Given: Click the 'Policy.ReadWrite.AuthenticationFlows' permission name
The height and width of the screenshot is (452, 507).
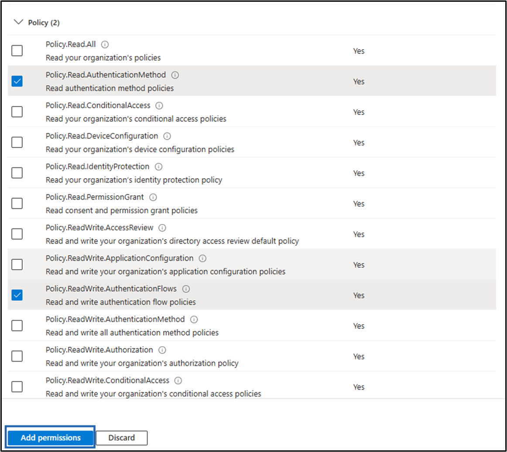Looking at the screenshot, I should point(111,289).
